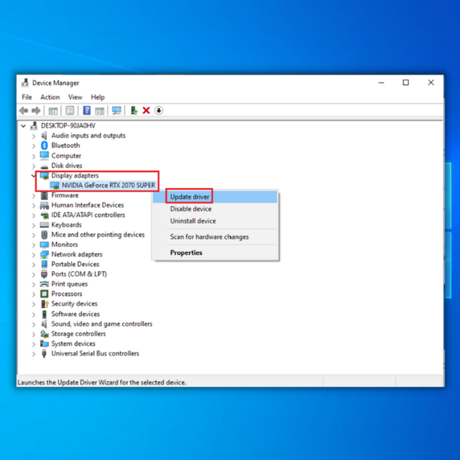Click the Update device driver toolbar icon
Image resolution: width=460 pixels, height=460 pixels.
pyautogui.click(x=134, y=111)
